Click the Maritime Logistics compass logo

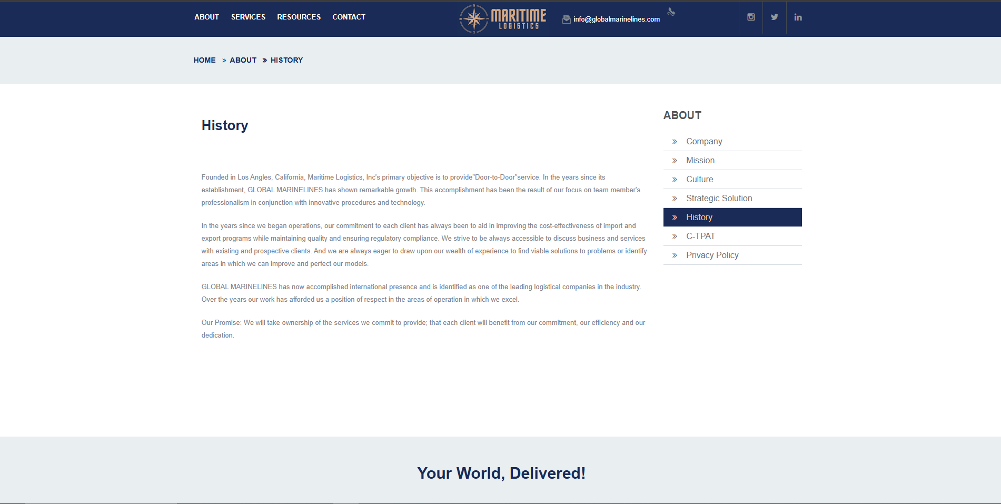[502, 19]
